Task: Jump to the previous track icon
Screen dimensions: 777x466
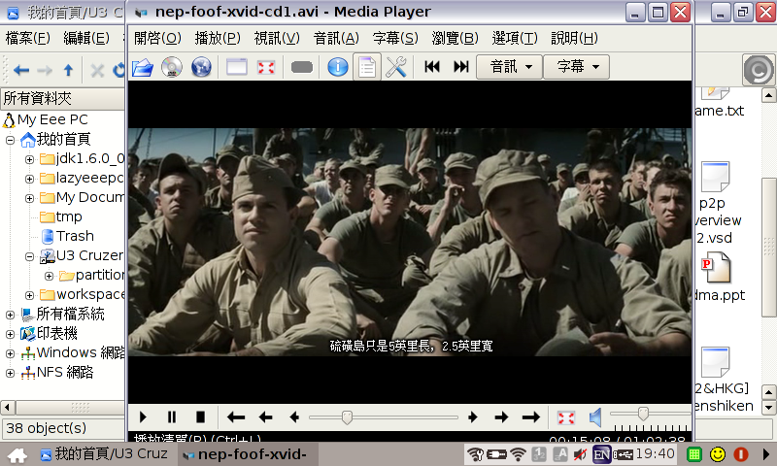Action: [432, 67]
